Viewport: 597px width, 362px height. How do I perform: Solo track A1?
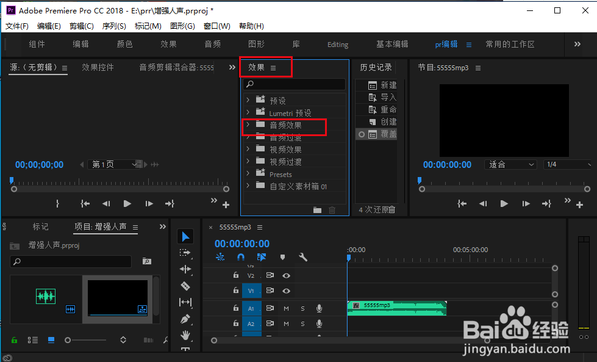(x=302, y=308)
